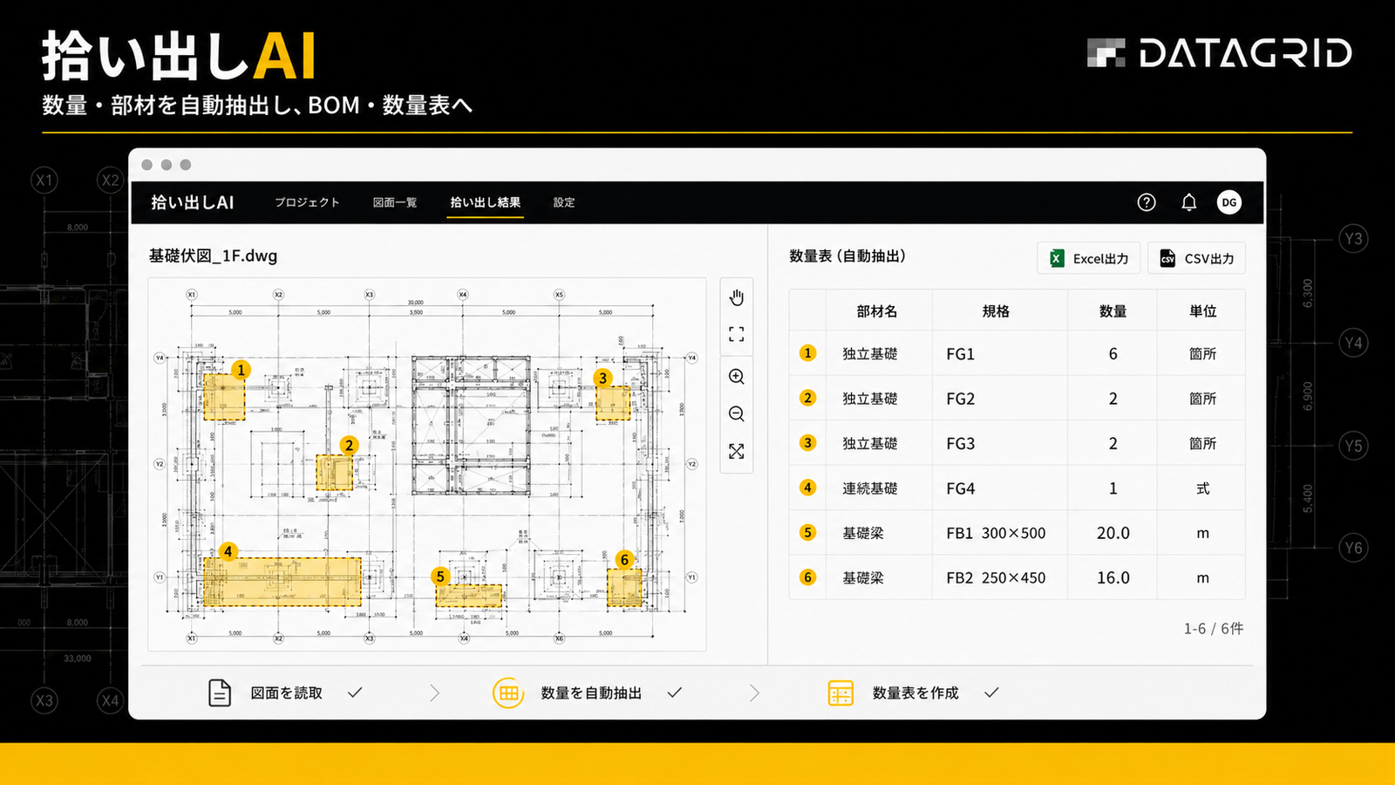The width and height of the screenshot is (1395, 785).
Task: Open the notifications bell
Action: pos(1188,202)
